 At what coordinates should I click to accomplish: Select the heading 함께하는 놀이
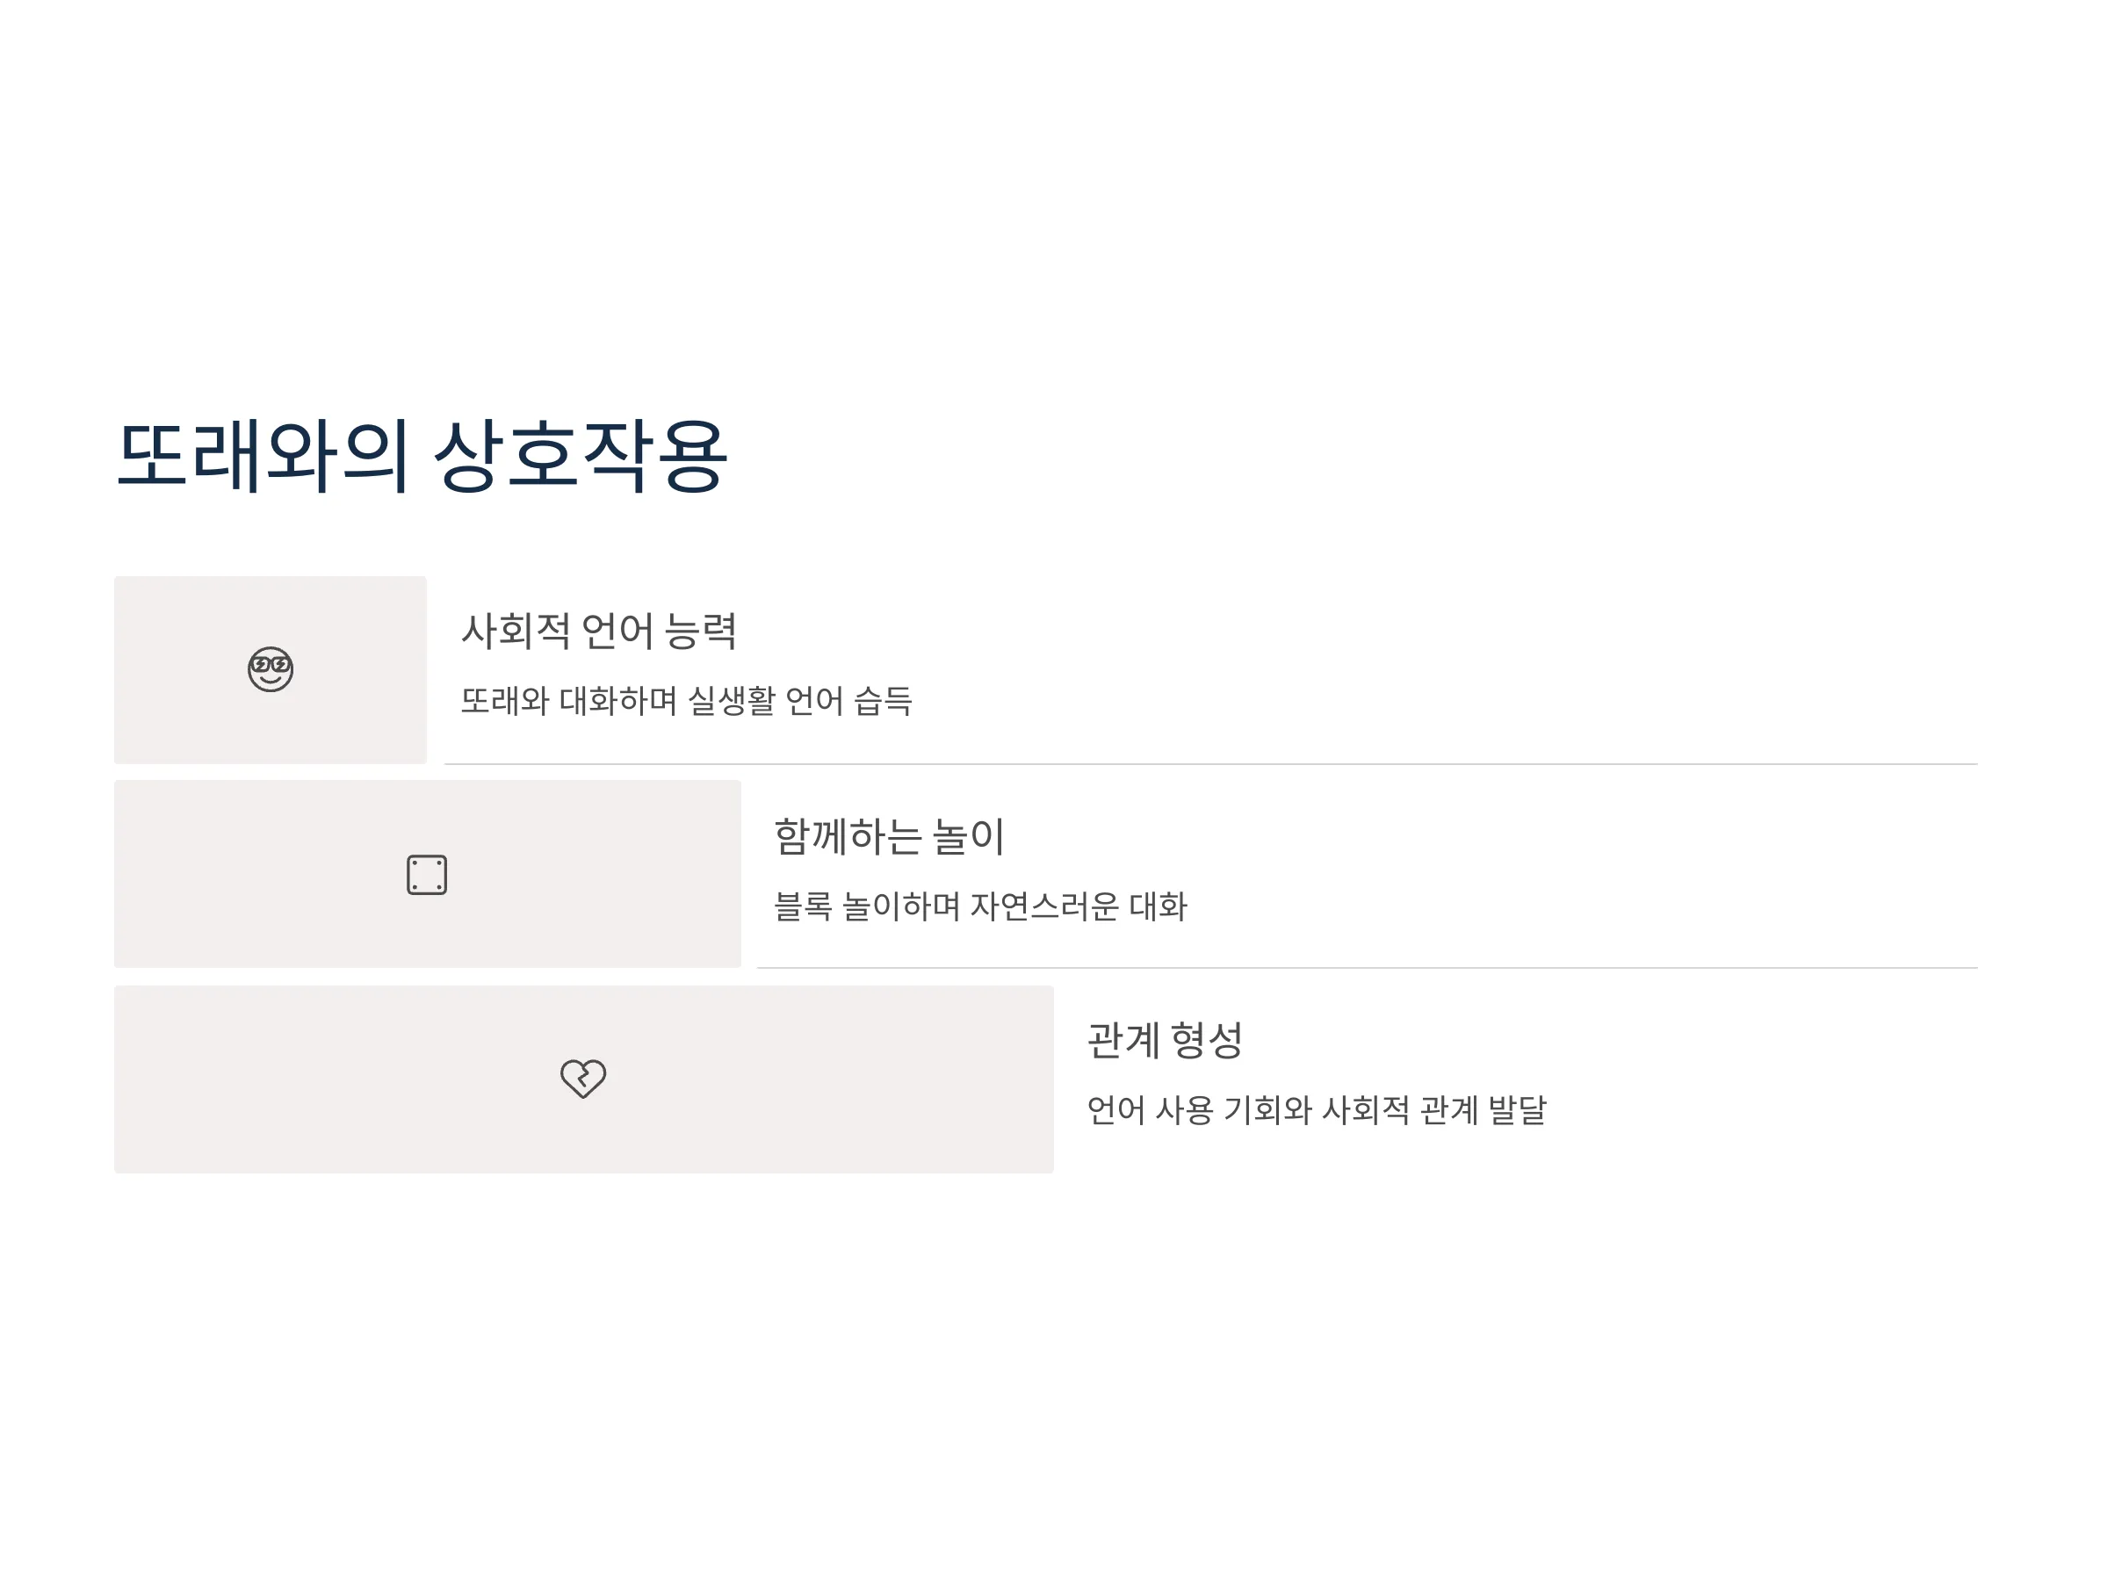pos(889,836)
